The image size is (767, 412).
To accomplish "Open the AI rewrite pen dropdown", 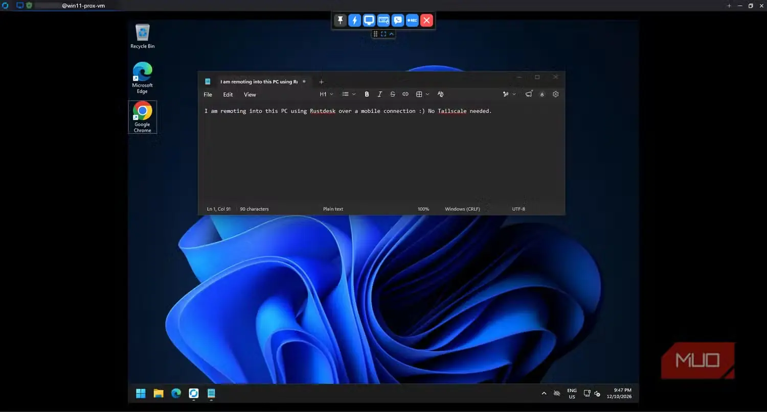I will point(509,94).
